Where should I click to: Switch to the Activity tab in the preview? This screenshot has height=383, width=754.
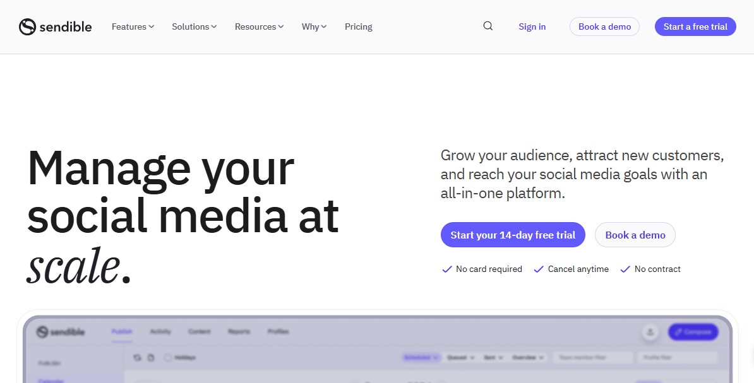160,332
